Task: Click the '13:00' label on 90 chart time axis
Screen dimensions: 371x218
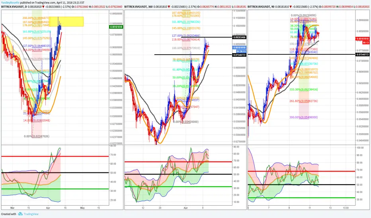Action: 346,208
